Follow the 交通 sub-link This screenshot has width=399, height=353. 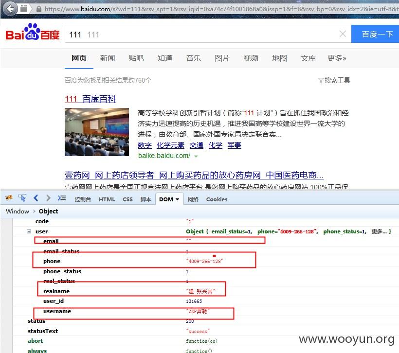pos(197,145)
